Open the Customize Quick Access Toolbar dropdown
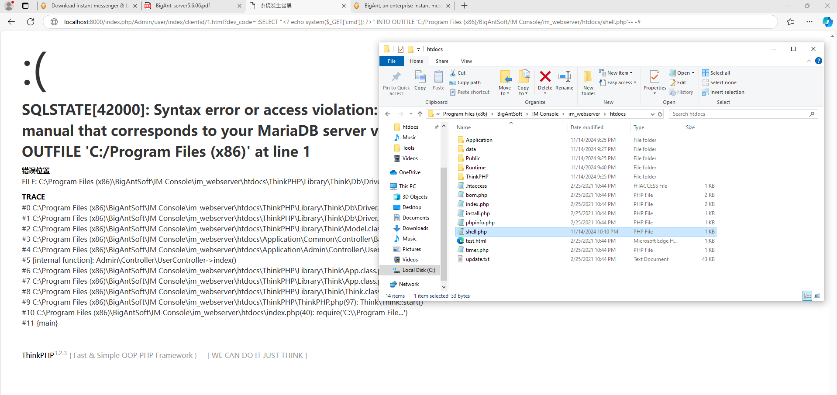Image resolution: width=837 pixels, height=395 pixels. click(x=418, y=49)
